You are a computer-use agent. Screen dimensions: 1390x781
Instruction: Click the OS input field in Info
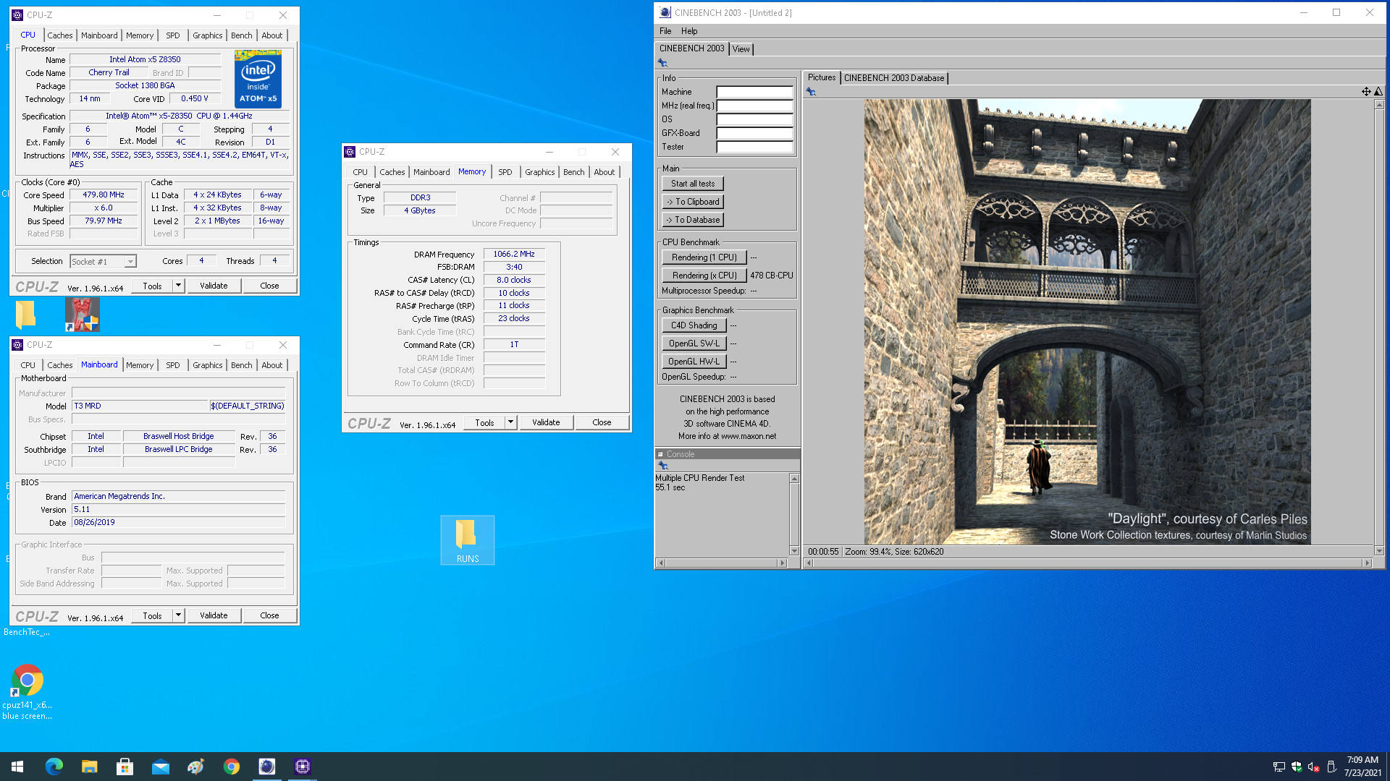755,119
